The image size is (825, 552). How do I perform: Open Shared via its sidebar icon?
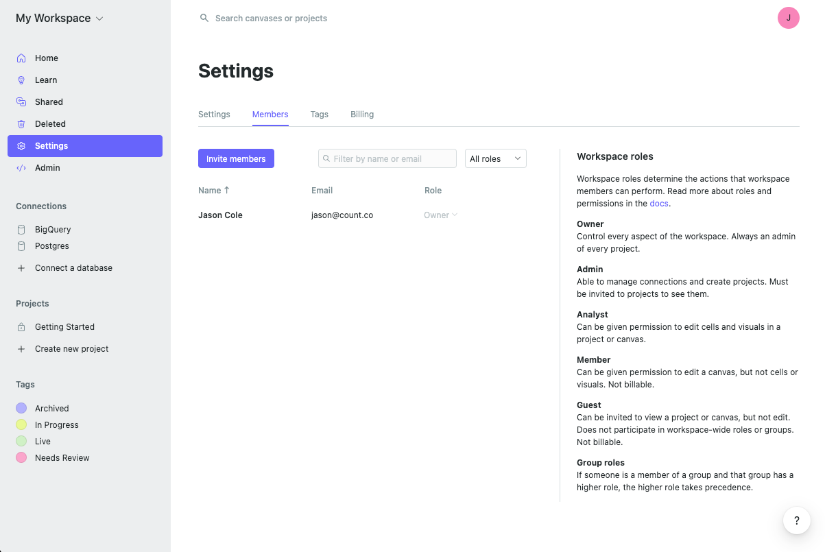[21, 102]
